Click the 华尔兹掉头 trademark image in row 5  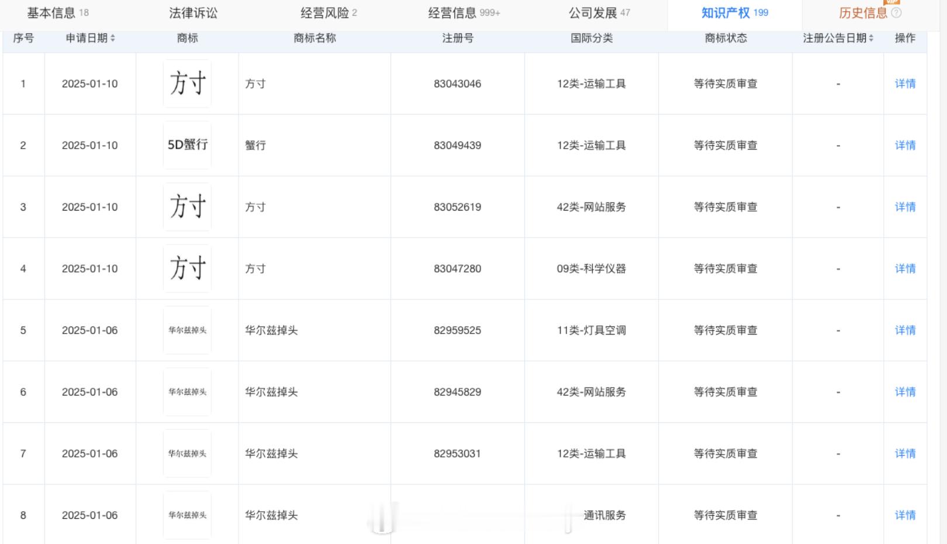click(x=187, y=330)
